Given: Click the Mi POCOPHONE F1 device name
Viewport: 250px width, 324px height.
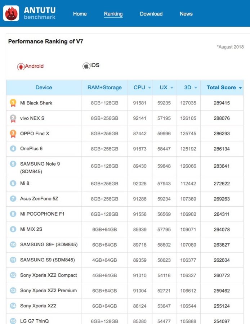Looking at the screenshot, I should 42,214.
